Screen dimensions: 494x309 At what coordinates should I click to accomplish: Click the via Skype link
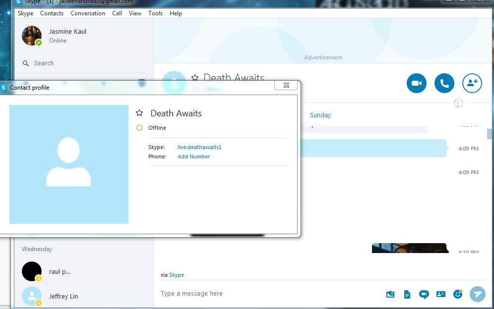click(177, 275)
